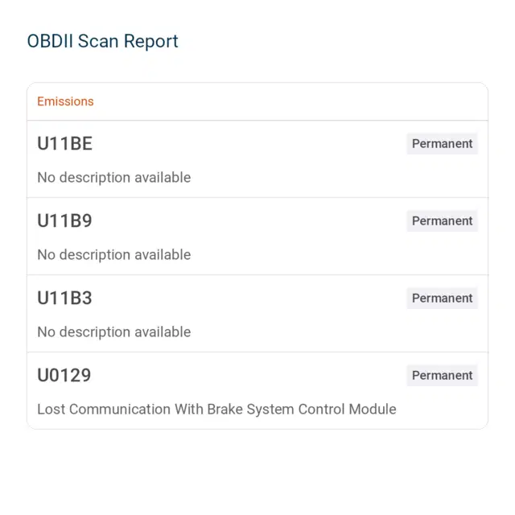This screenshot has height=515, width=515.
Task: Click U11BE's No description available text
Action: tap(114, 177)
